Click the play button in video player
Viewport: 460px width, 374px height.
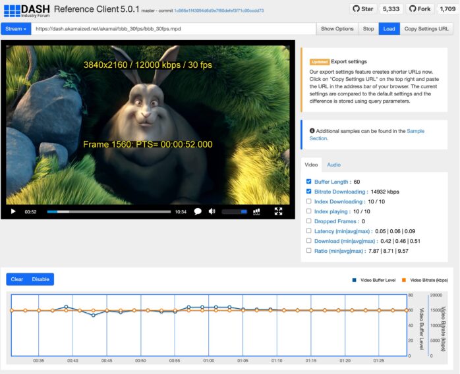[x=13, y=211]
